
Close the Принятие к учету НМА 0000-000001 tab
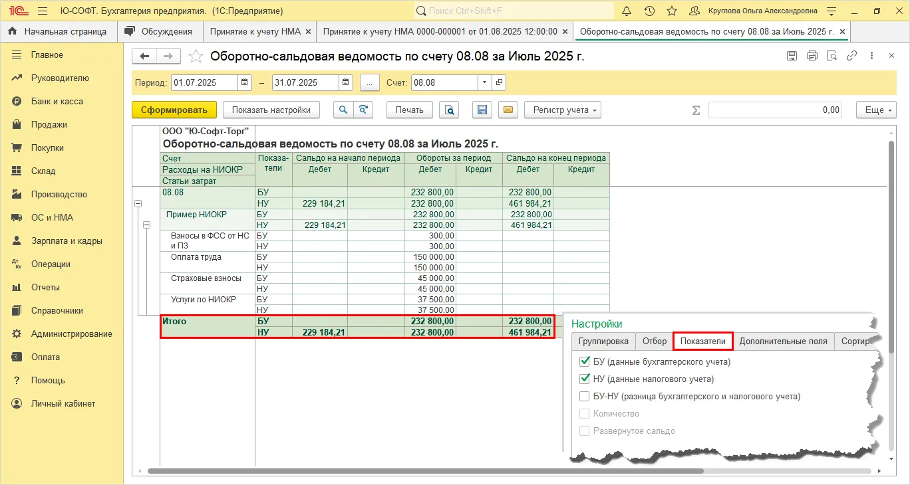pos(564,31)
